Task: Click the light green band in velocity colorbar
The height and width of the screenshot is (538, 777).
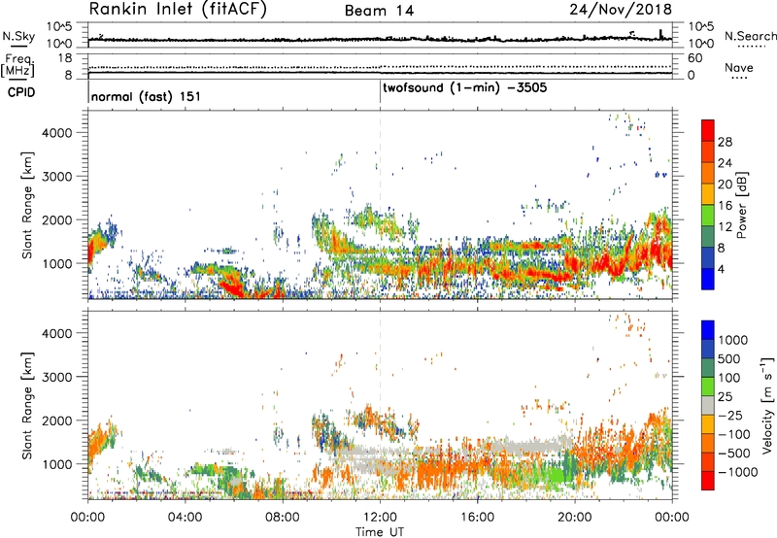Action: [x=708, y=387]
